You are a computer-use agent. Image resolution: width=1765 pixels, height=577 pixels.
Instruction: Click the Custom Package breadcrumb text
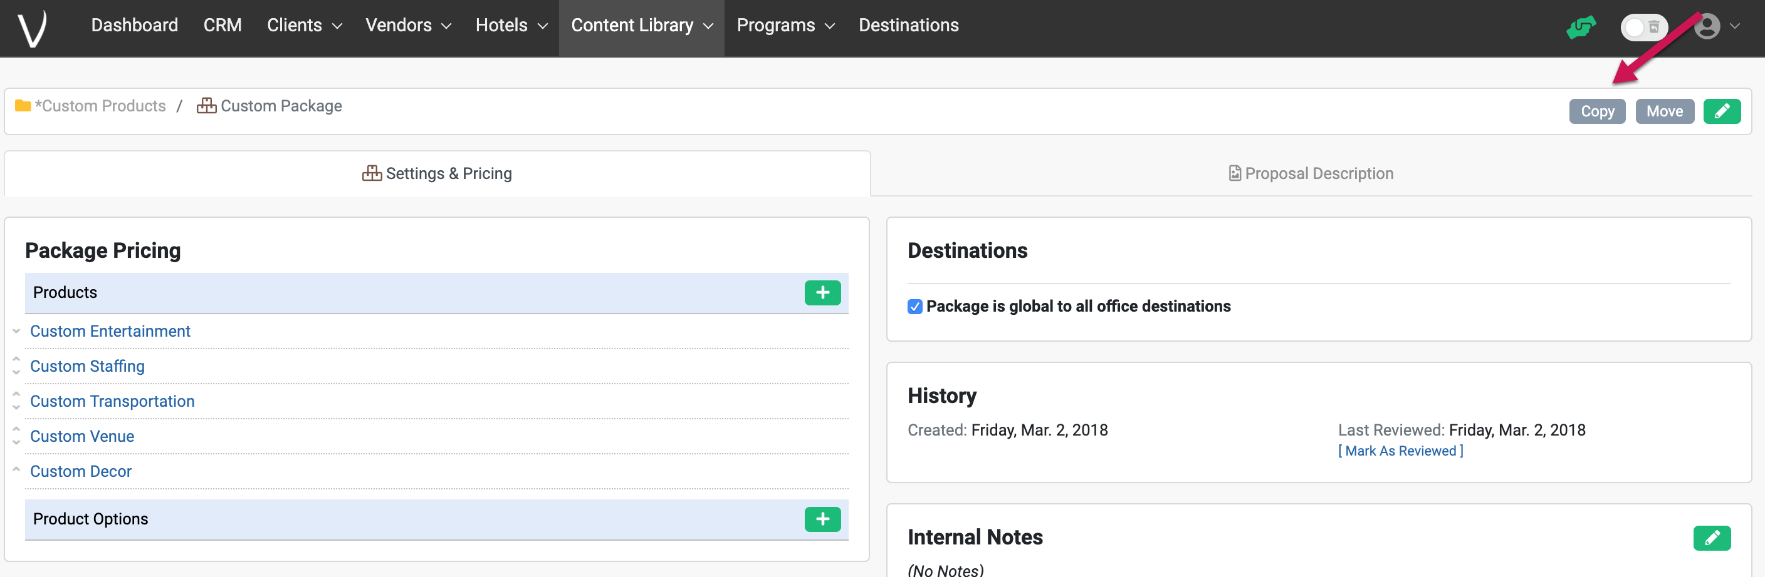pyautogui.click(x=281, y=106)
